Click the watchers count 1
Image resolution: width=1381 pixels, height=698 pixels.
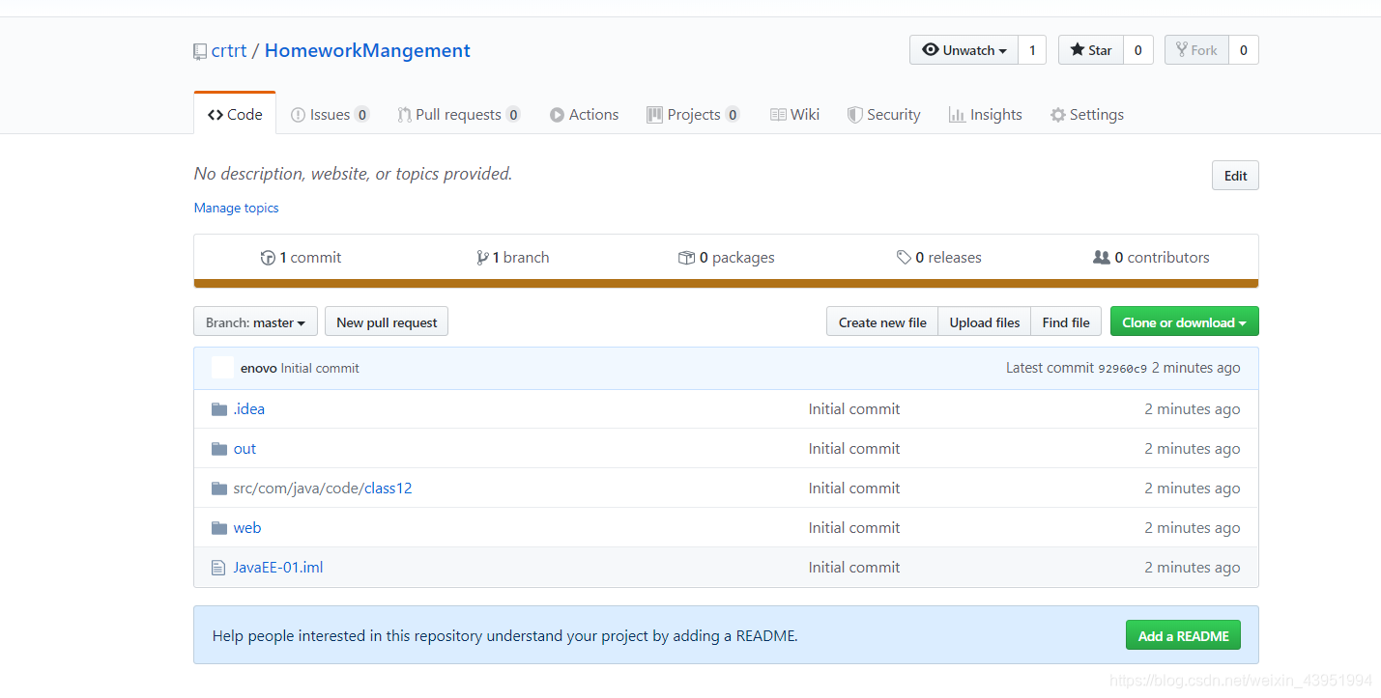click(x=1032, y=50)
